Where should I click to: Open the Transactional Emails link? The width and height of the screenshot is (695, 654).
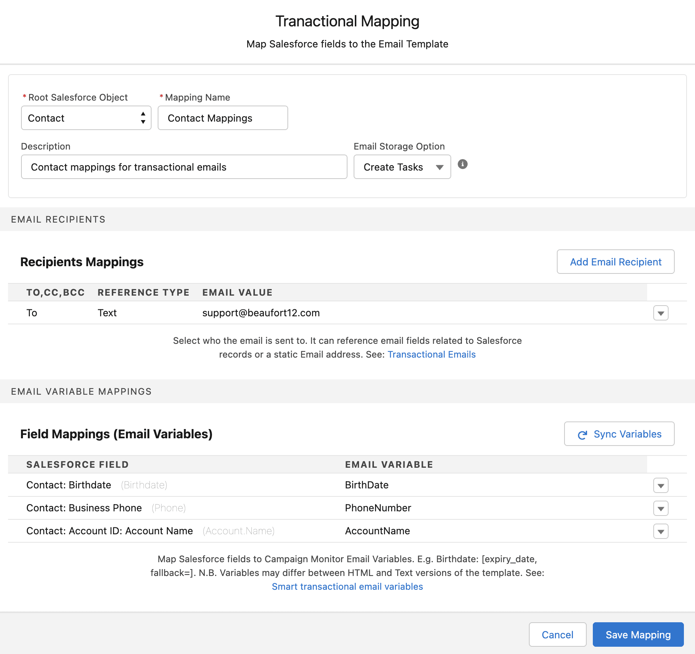tap(432, 355)
